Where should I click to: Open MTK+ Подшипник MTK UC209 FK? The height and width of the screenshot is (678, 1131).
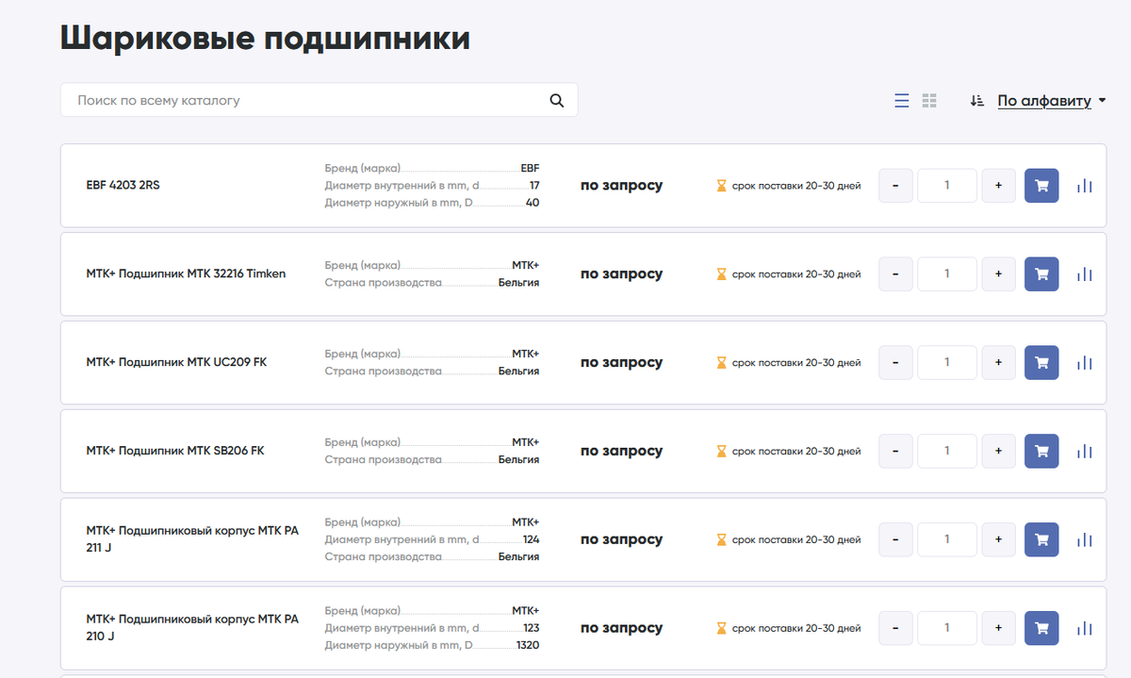[x=176, y=362]
